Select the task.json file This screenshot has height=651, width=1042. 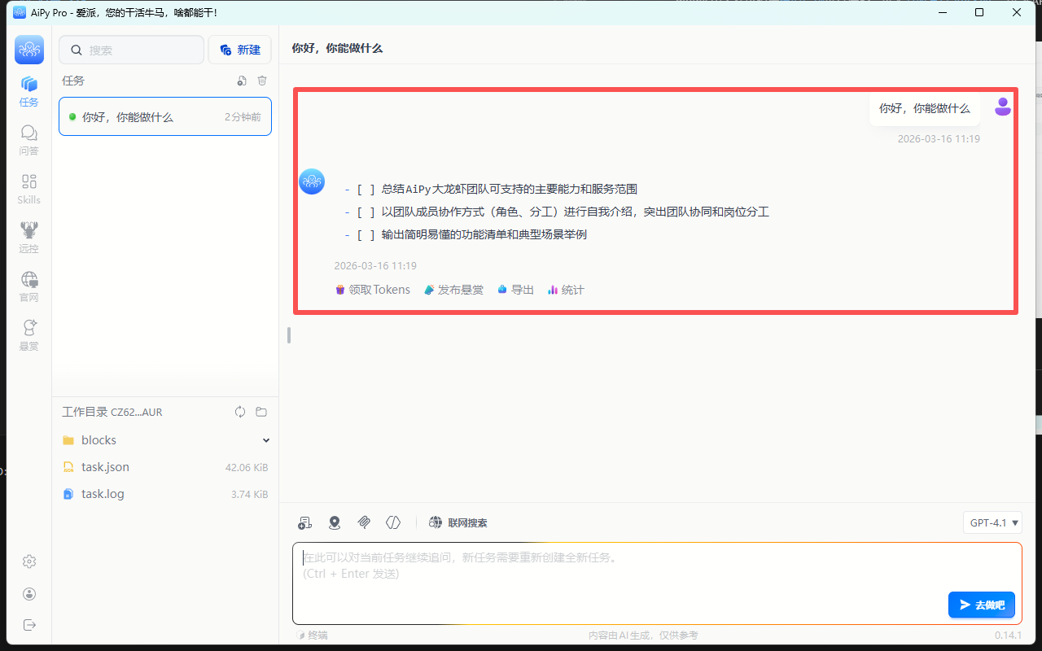(x=105, y=467)
